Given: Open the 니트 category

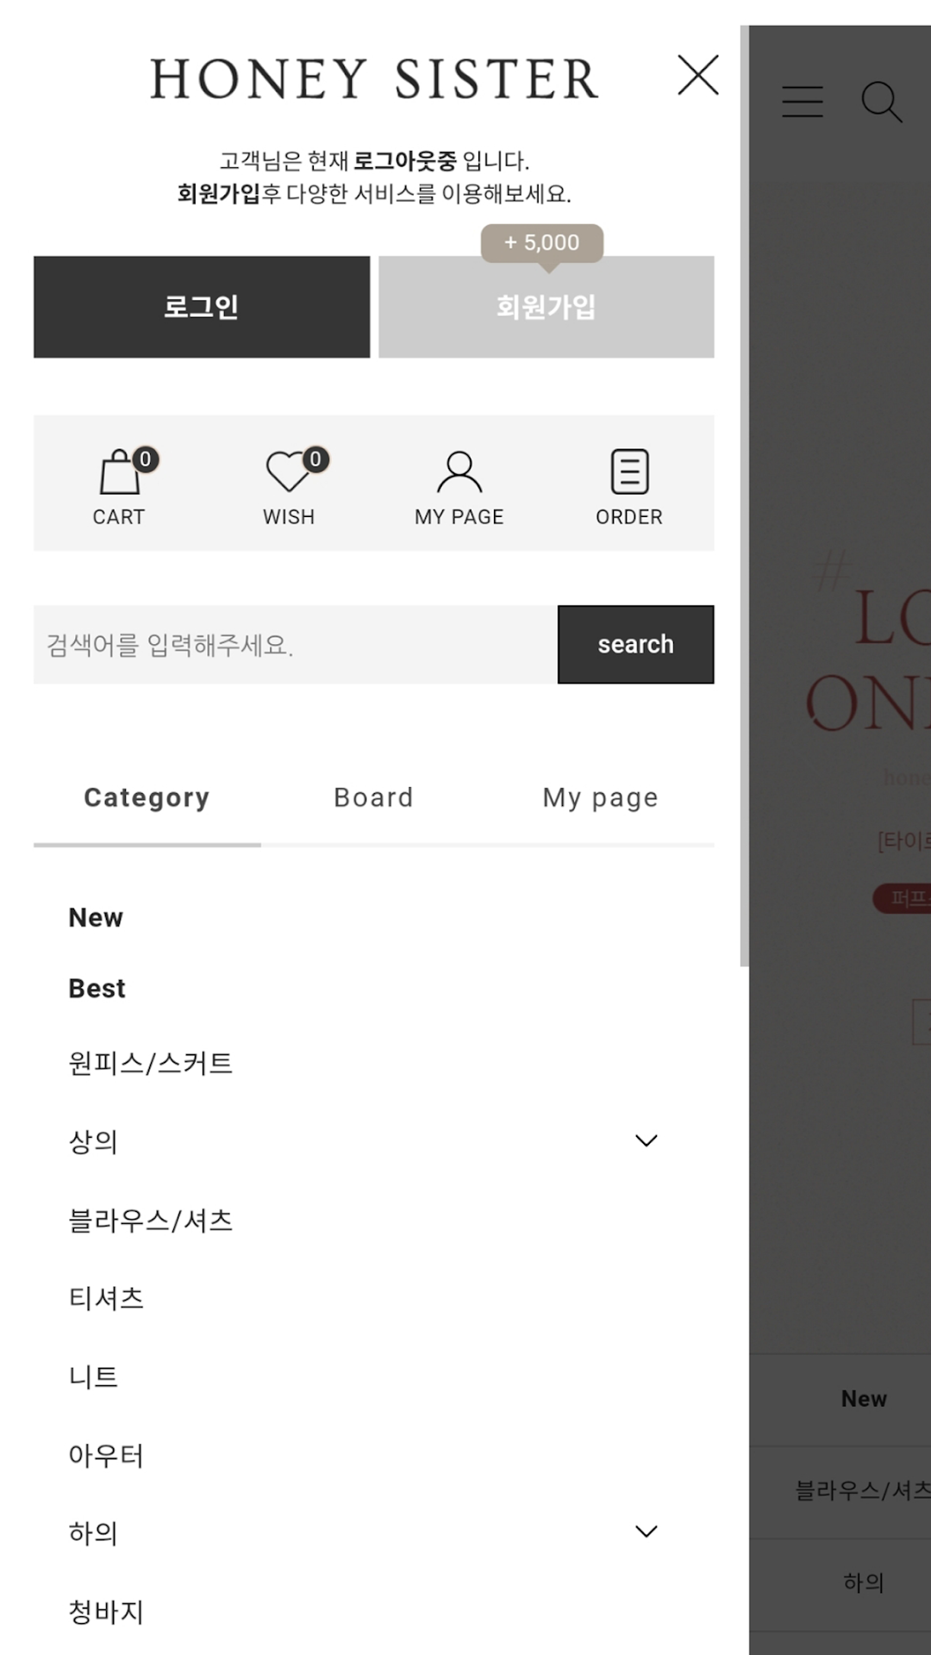Looking at the screenshot, I should pyautogui.click(x=93, y=1377).
